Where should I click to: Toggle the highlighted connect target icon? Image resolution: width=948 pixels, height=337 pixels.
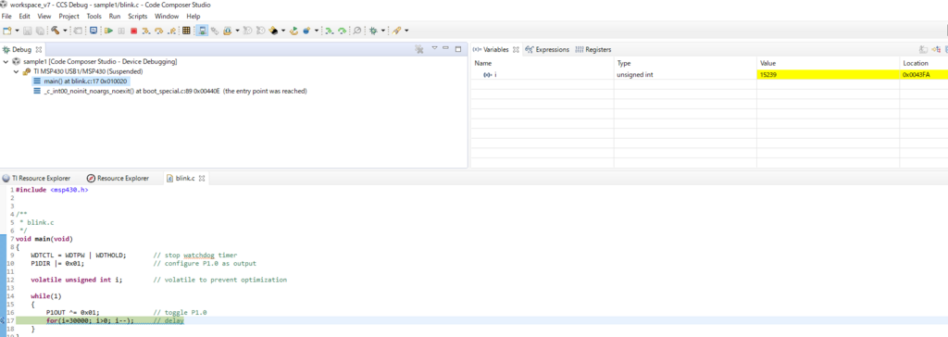coord(201,31)
